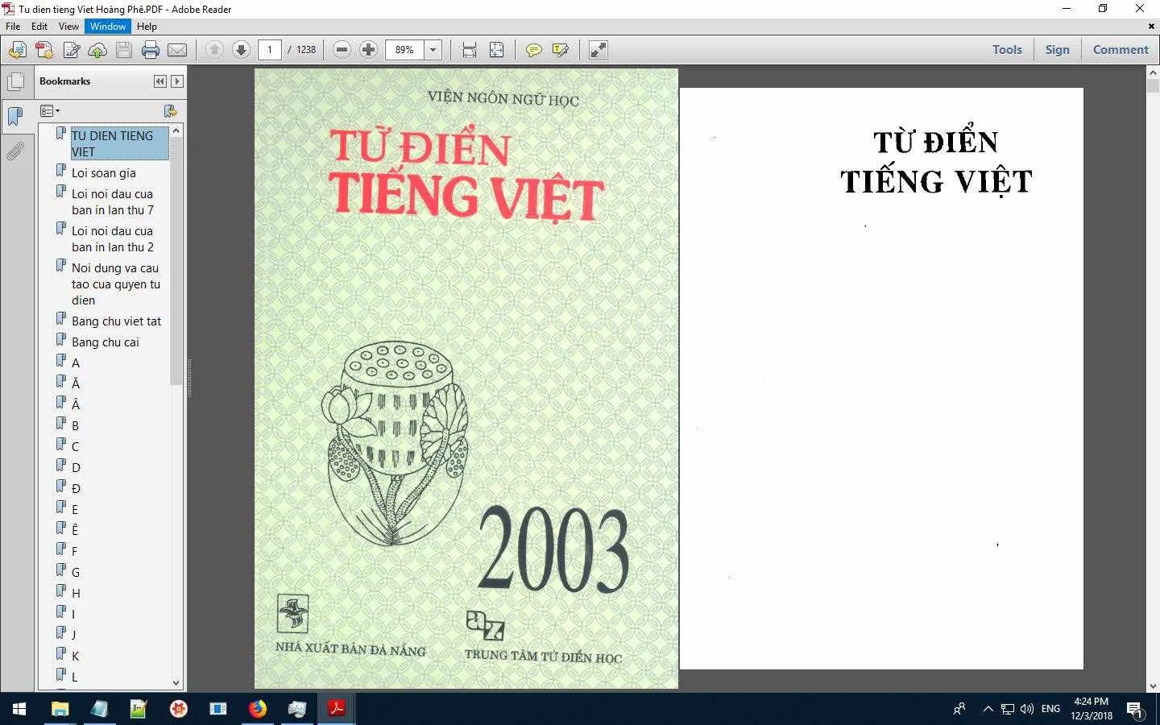This screenshot has width=1160, height=725.
Task: Print the document using the printer icon
Action: (151, 50)
